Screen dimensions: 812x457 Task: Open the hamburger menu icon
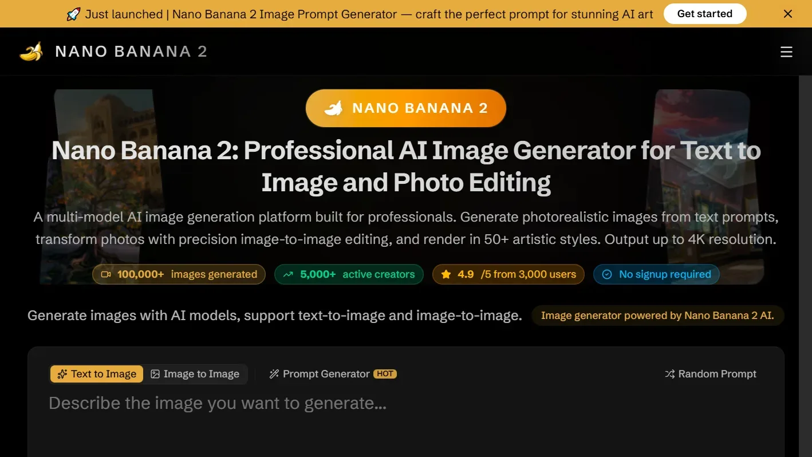786,52
